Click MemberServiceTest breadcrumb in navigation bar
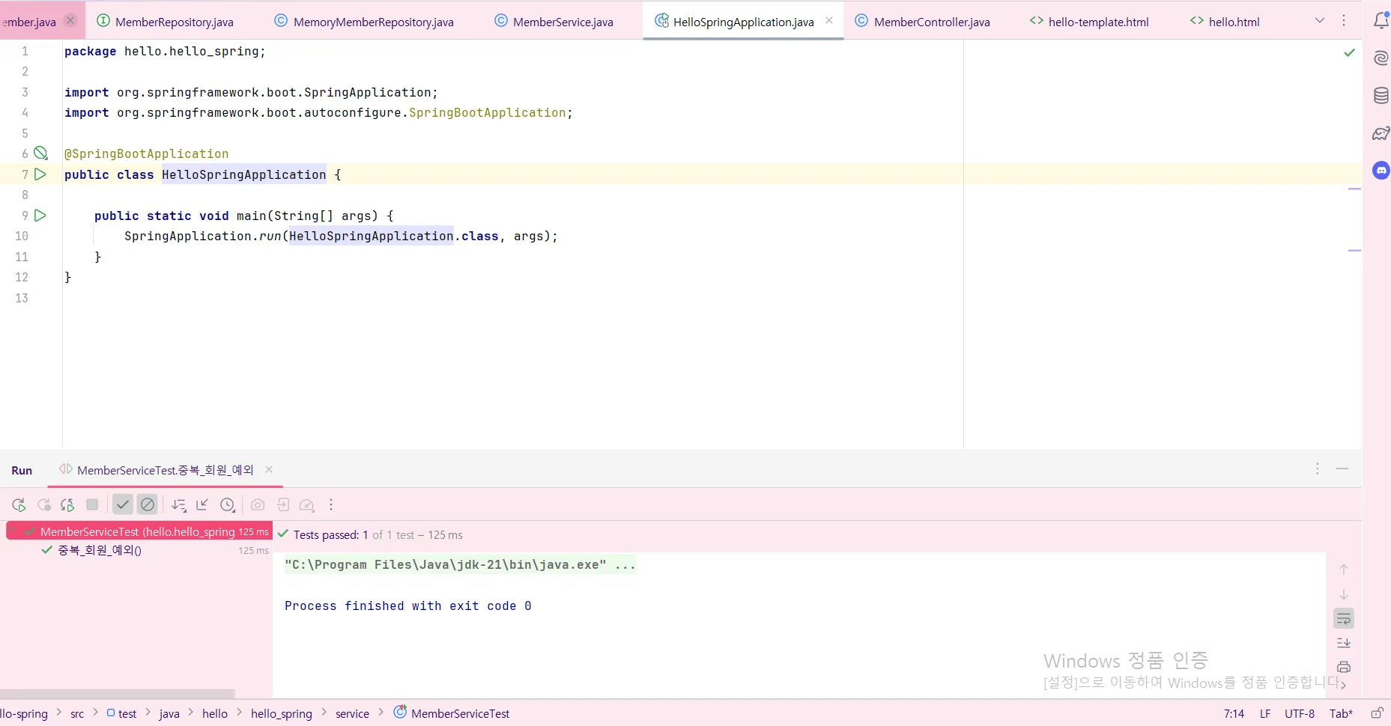The image size is (1391, 726). click(x=452, y=713)
